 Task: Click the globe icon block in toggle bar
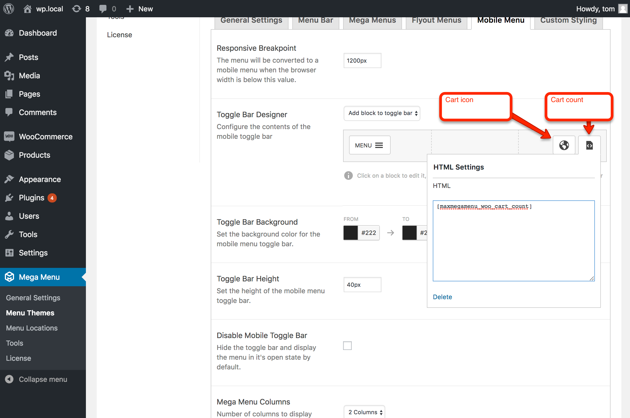564,145
